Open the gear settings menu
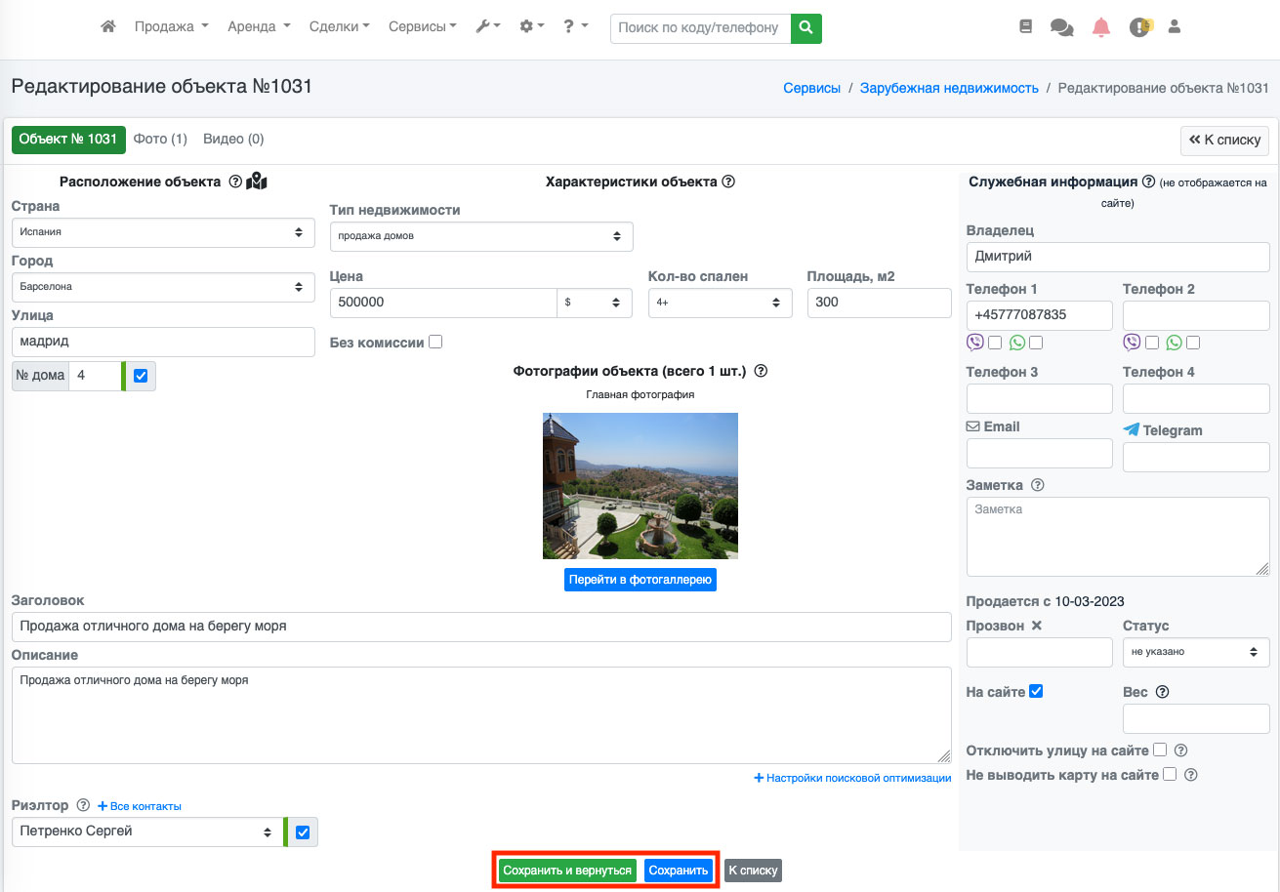1280x892 pixels. 532,27
